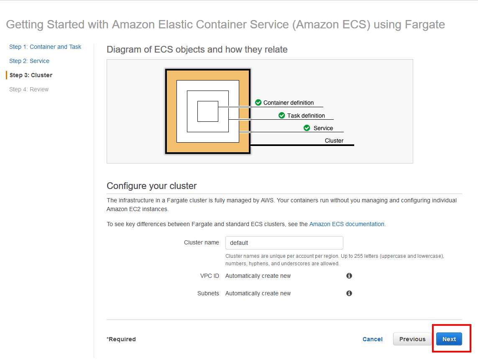478x360 pixels.
Task: Click the Previous button
Action: tap(412, 339)
